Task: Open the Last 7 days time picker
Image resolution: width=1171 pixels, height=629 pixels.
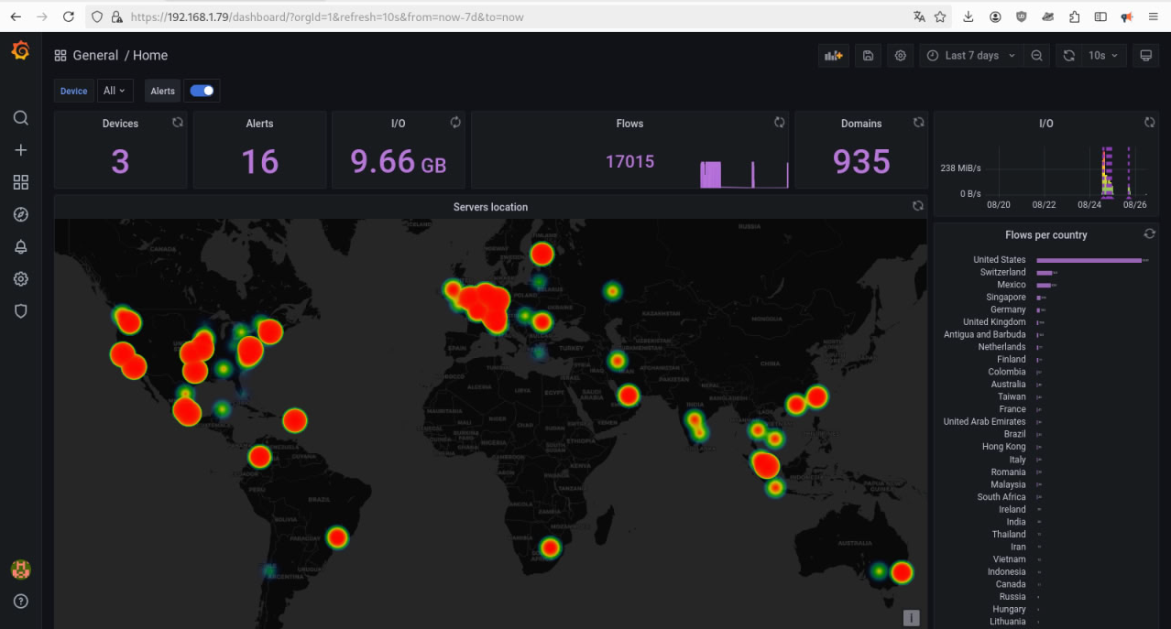Action: click(971, 56)
